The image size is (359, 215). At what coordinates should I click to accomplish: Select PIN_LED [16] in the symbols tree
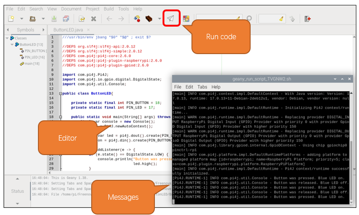click(x=34, y=57)
